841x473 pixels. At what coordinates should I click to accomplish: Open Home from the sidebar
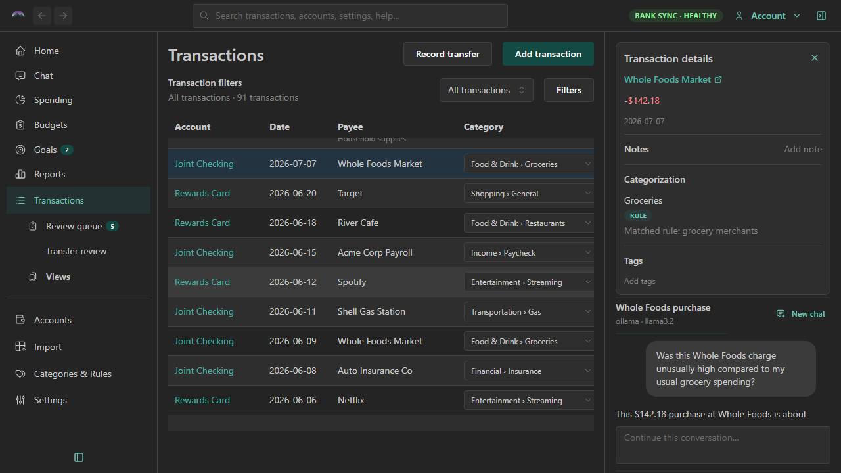[x=78, y=51]
